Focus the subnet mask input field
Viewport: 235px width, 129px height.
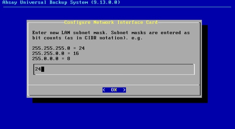coord(114,69)
